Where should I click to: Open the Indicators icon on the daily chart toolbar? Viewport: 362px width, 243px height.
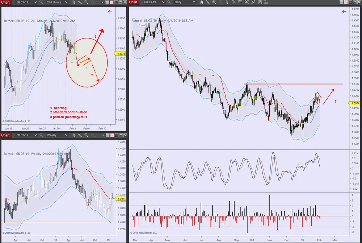[247, 3]
